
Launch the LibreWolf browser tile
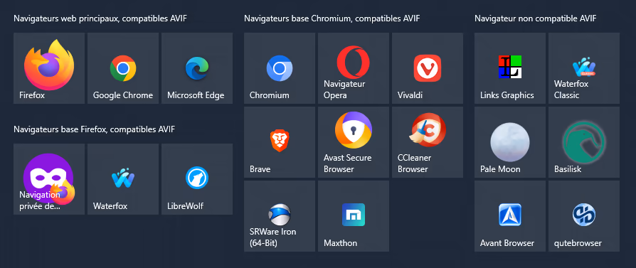[x=197, y=179]
